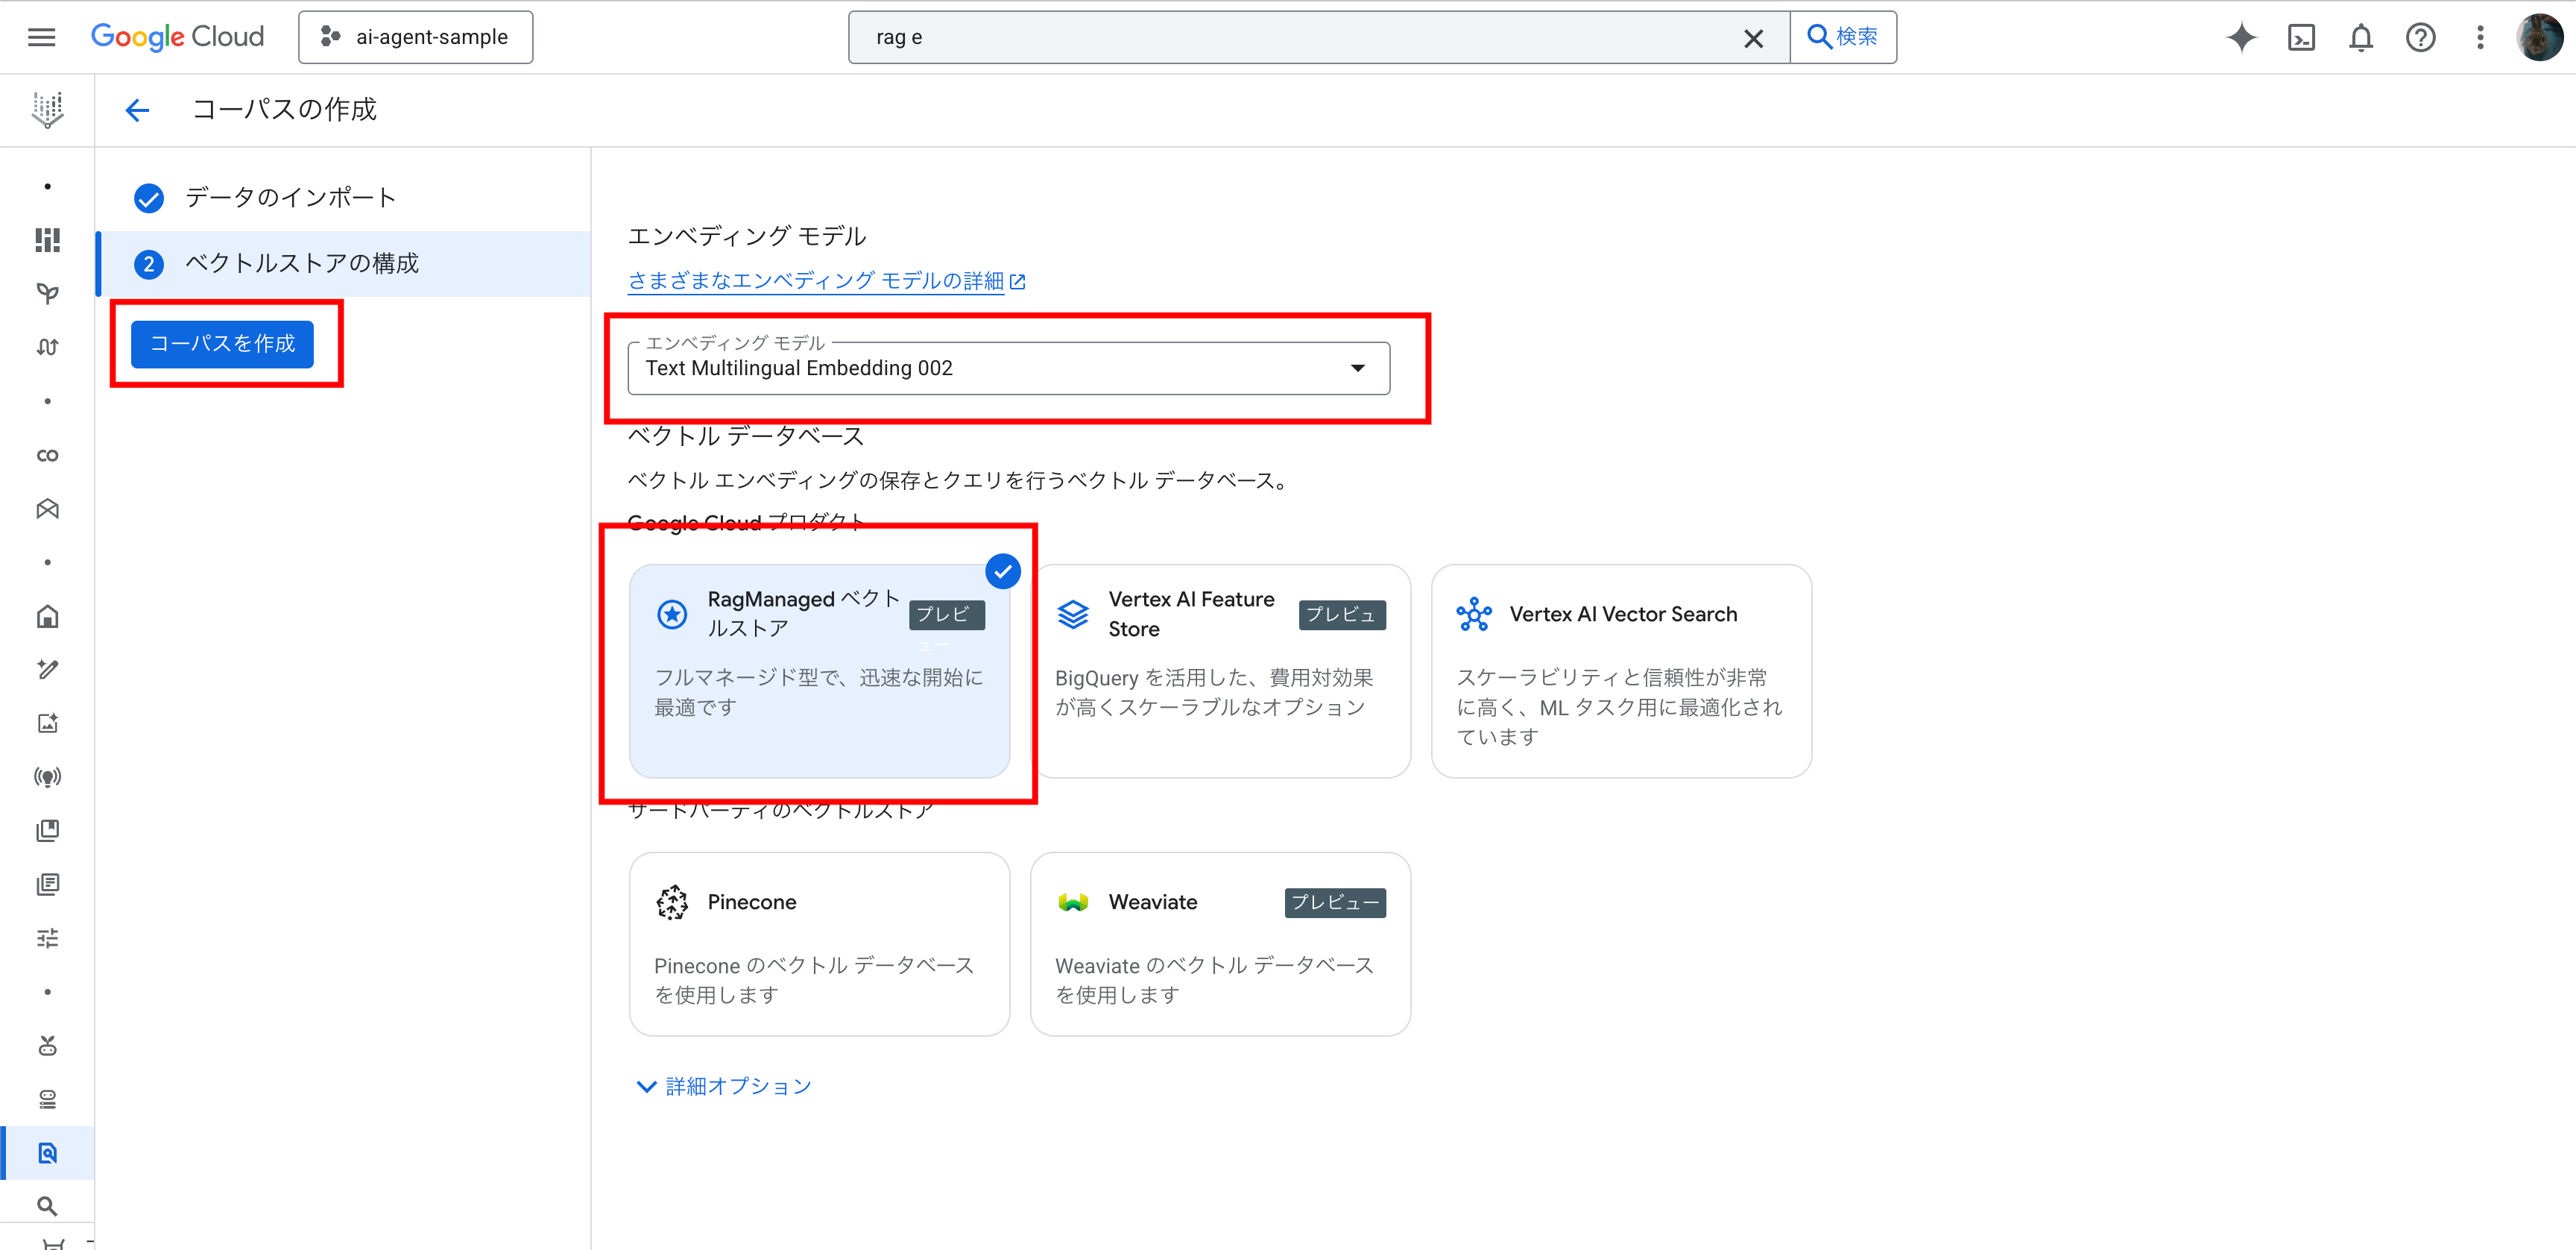
Task: Select the データのインポート step
Action: click(290, 197)
